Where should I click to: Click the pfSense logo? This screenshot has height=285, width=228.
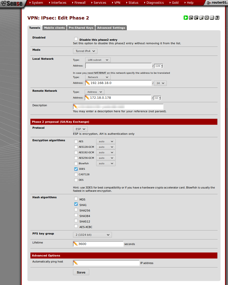pos(12,3)
